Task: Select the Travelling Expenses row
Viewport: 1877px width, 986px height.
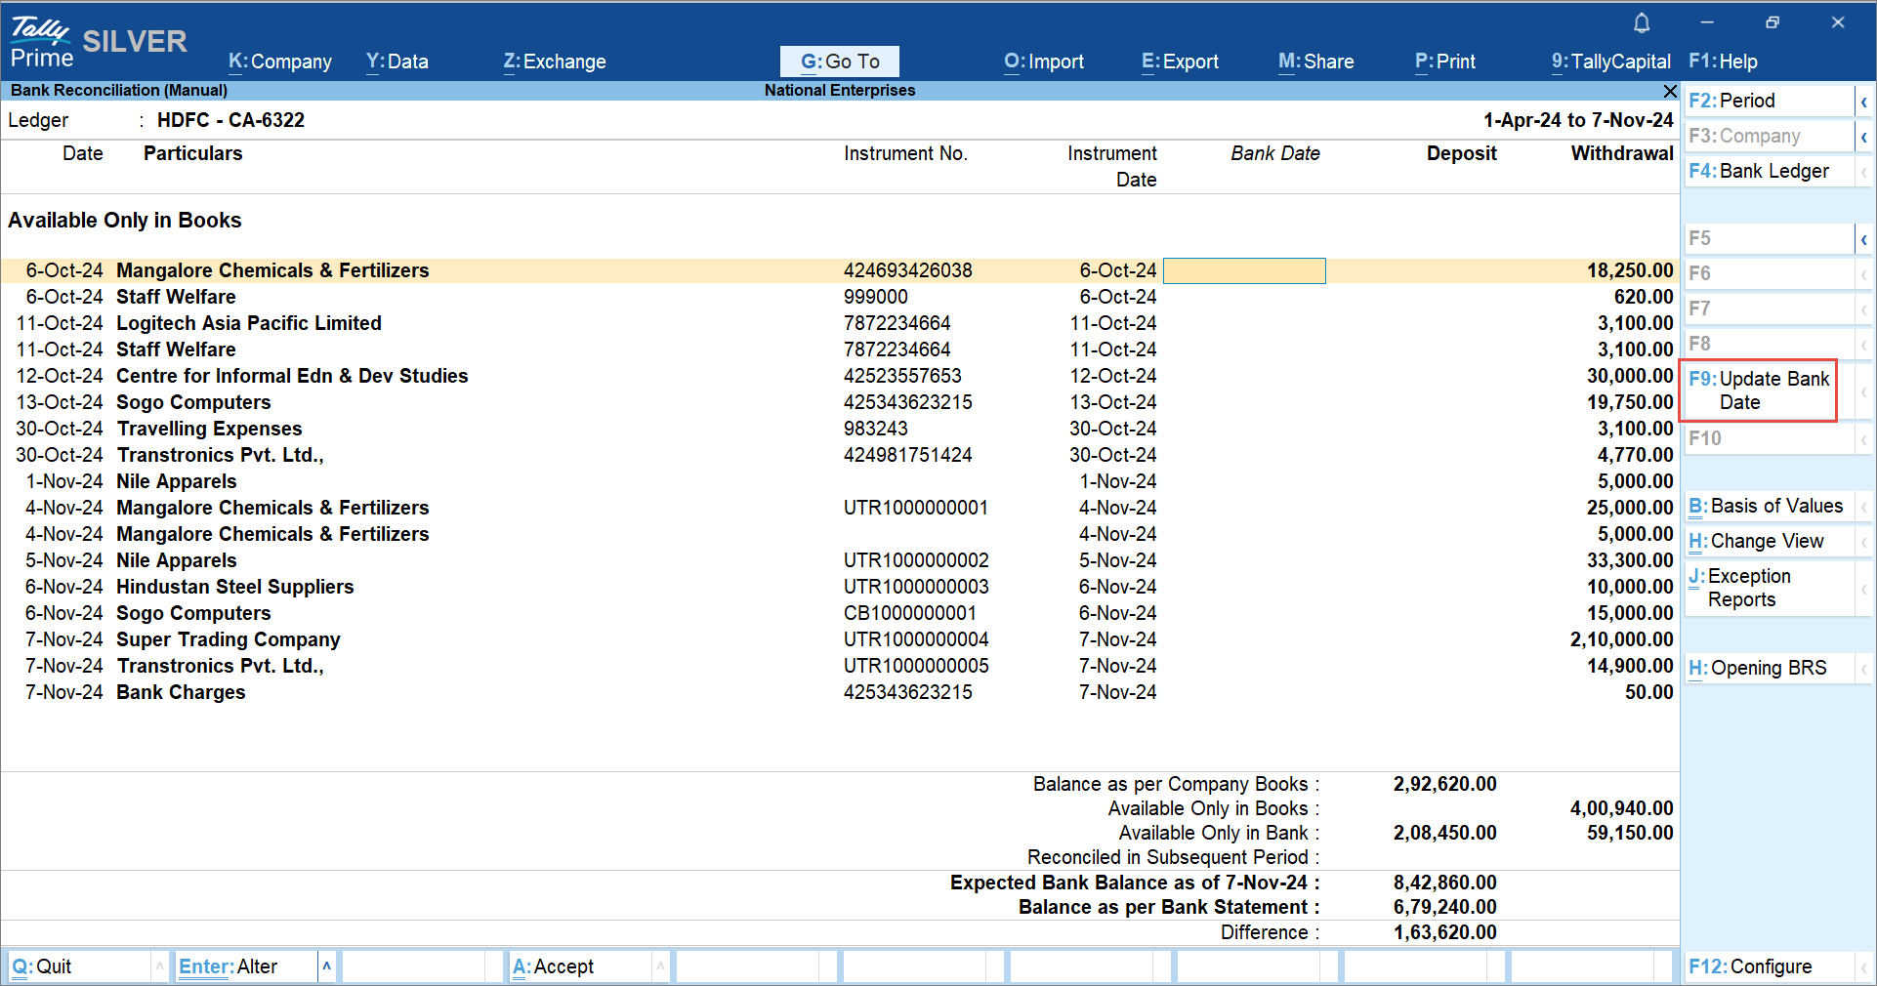Action: [x=840, y=429]
